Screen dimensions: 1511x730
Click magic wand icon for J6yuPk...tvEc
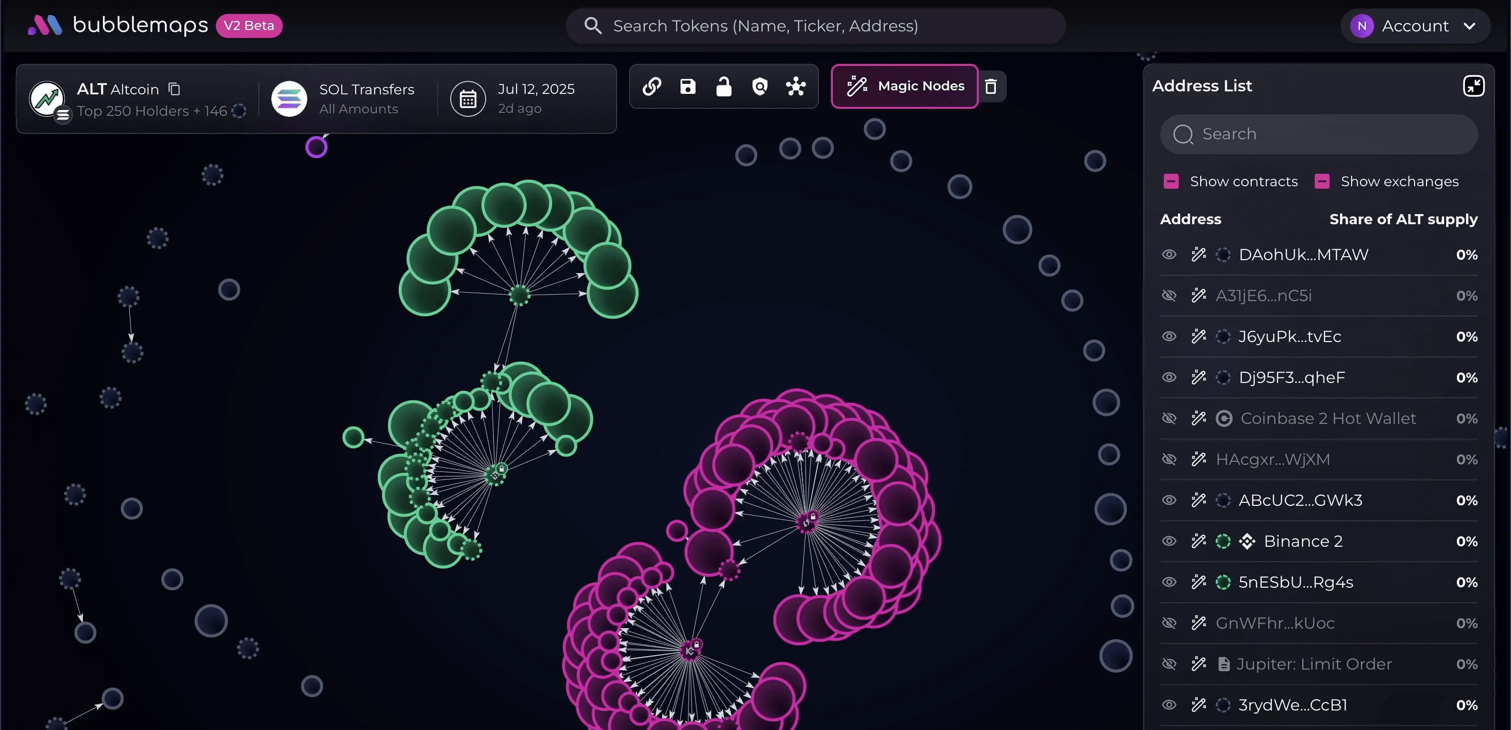1198,337
